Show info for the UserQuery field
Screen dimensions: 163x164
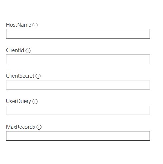[35, 102]
